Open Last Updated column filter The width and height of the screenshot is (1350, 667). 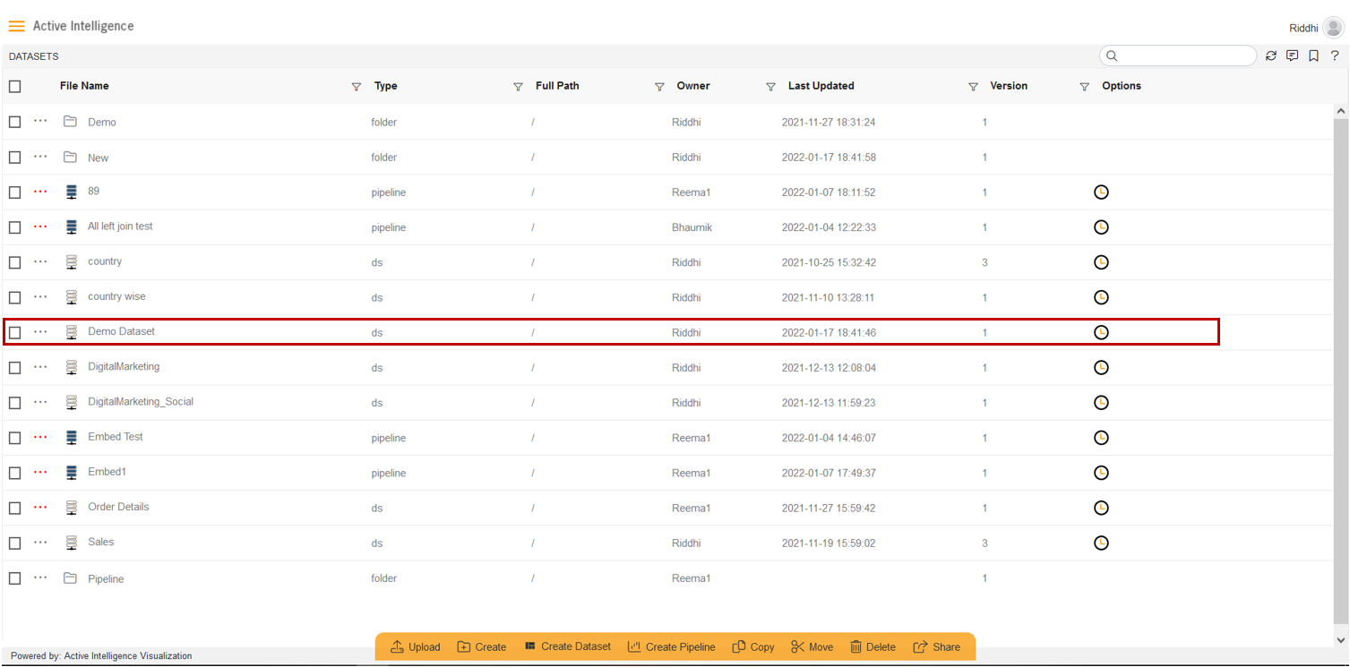pyautogui.click(x=973, y=87)
